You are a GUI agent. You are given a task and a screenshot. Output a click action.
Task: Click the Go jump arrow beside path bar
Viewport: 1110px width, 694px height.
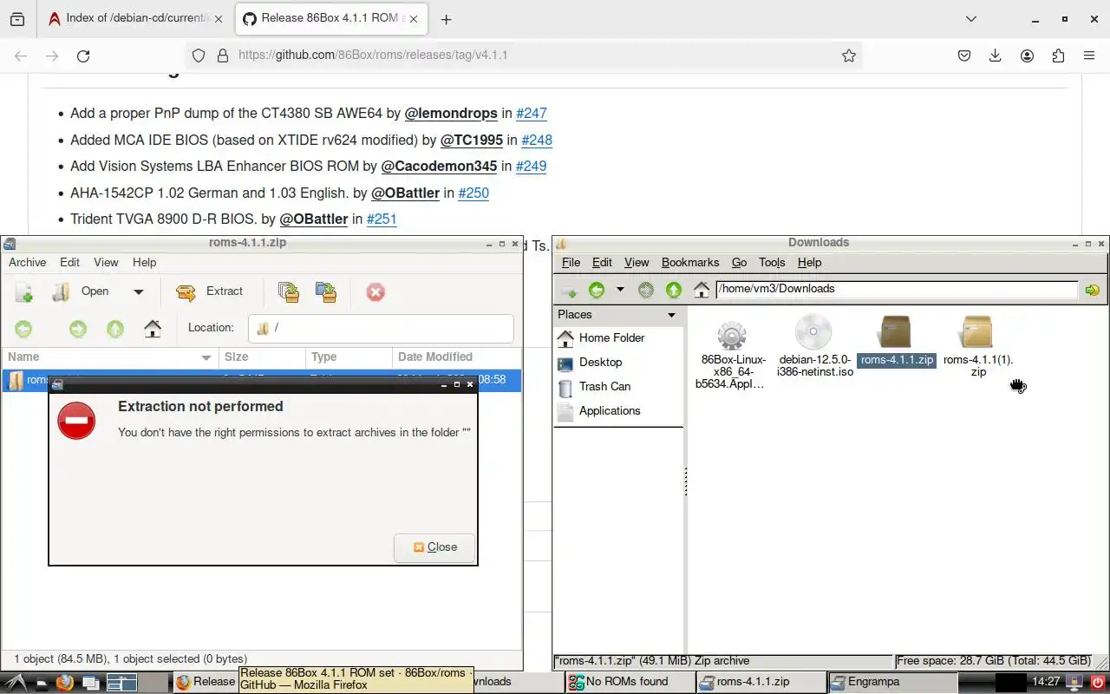point(1092,290)
